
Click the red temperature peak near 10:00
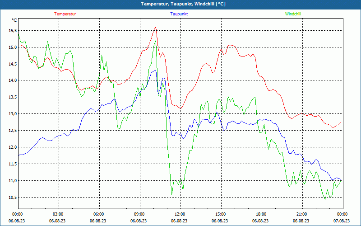pyautogui.click(x=156, y=27)
